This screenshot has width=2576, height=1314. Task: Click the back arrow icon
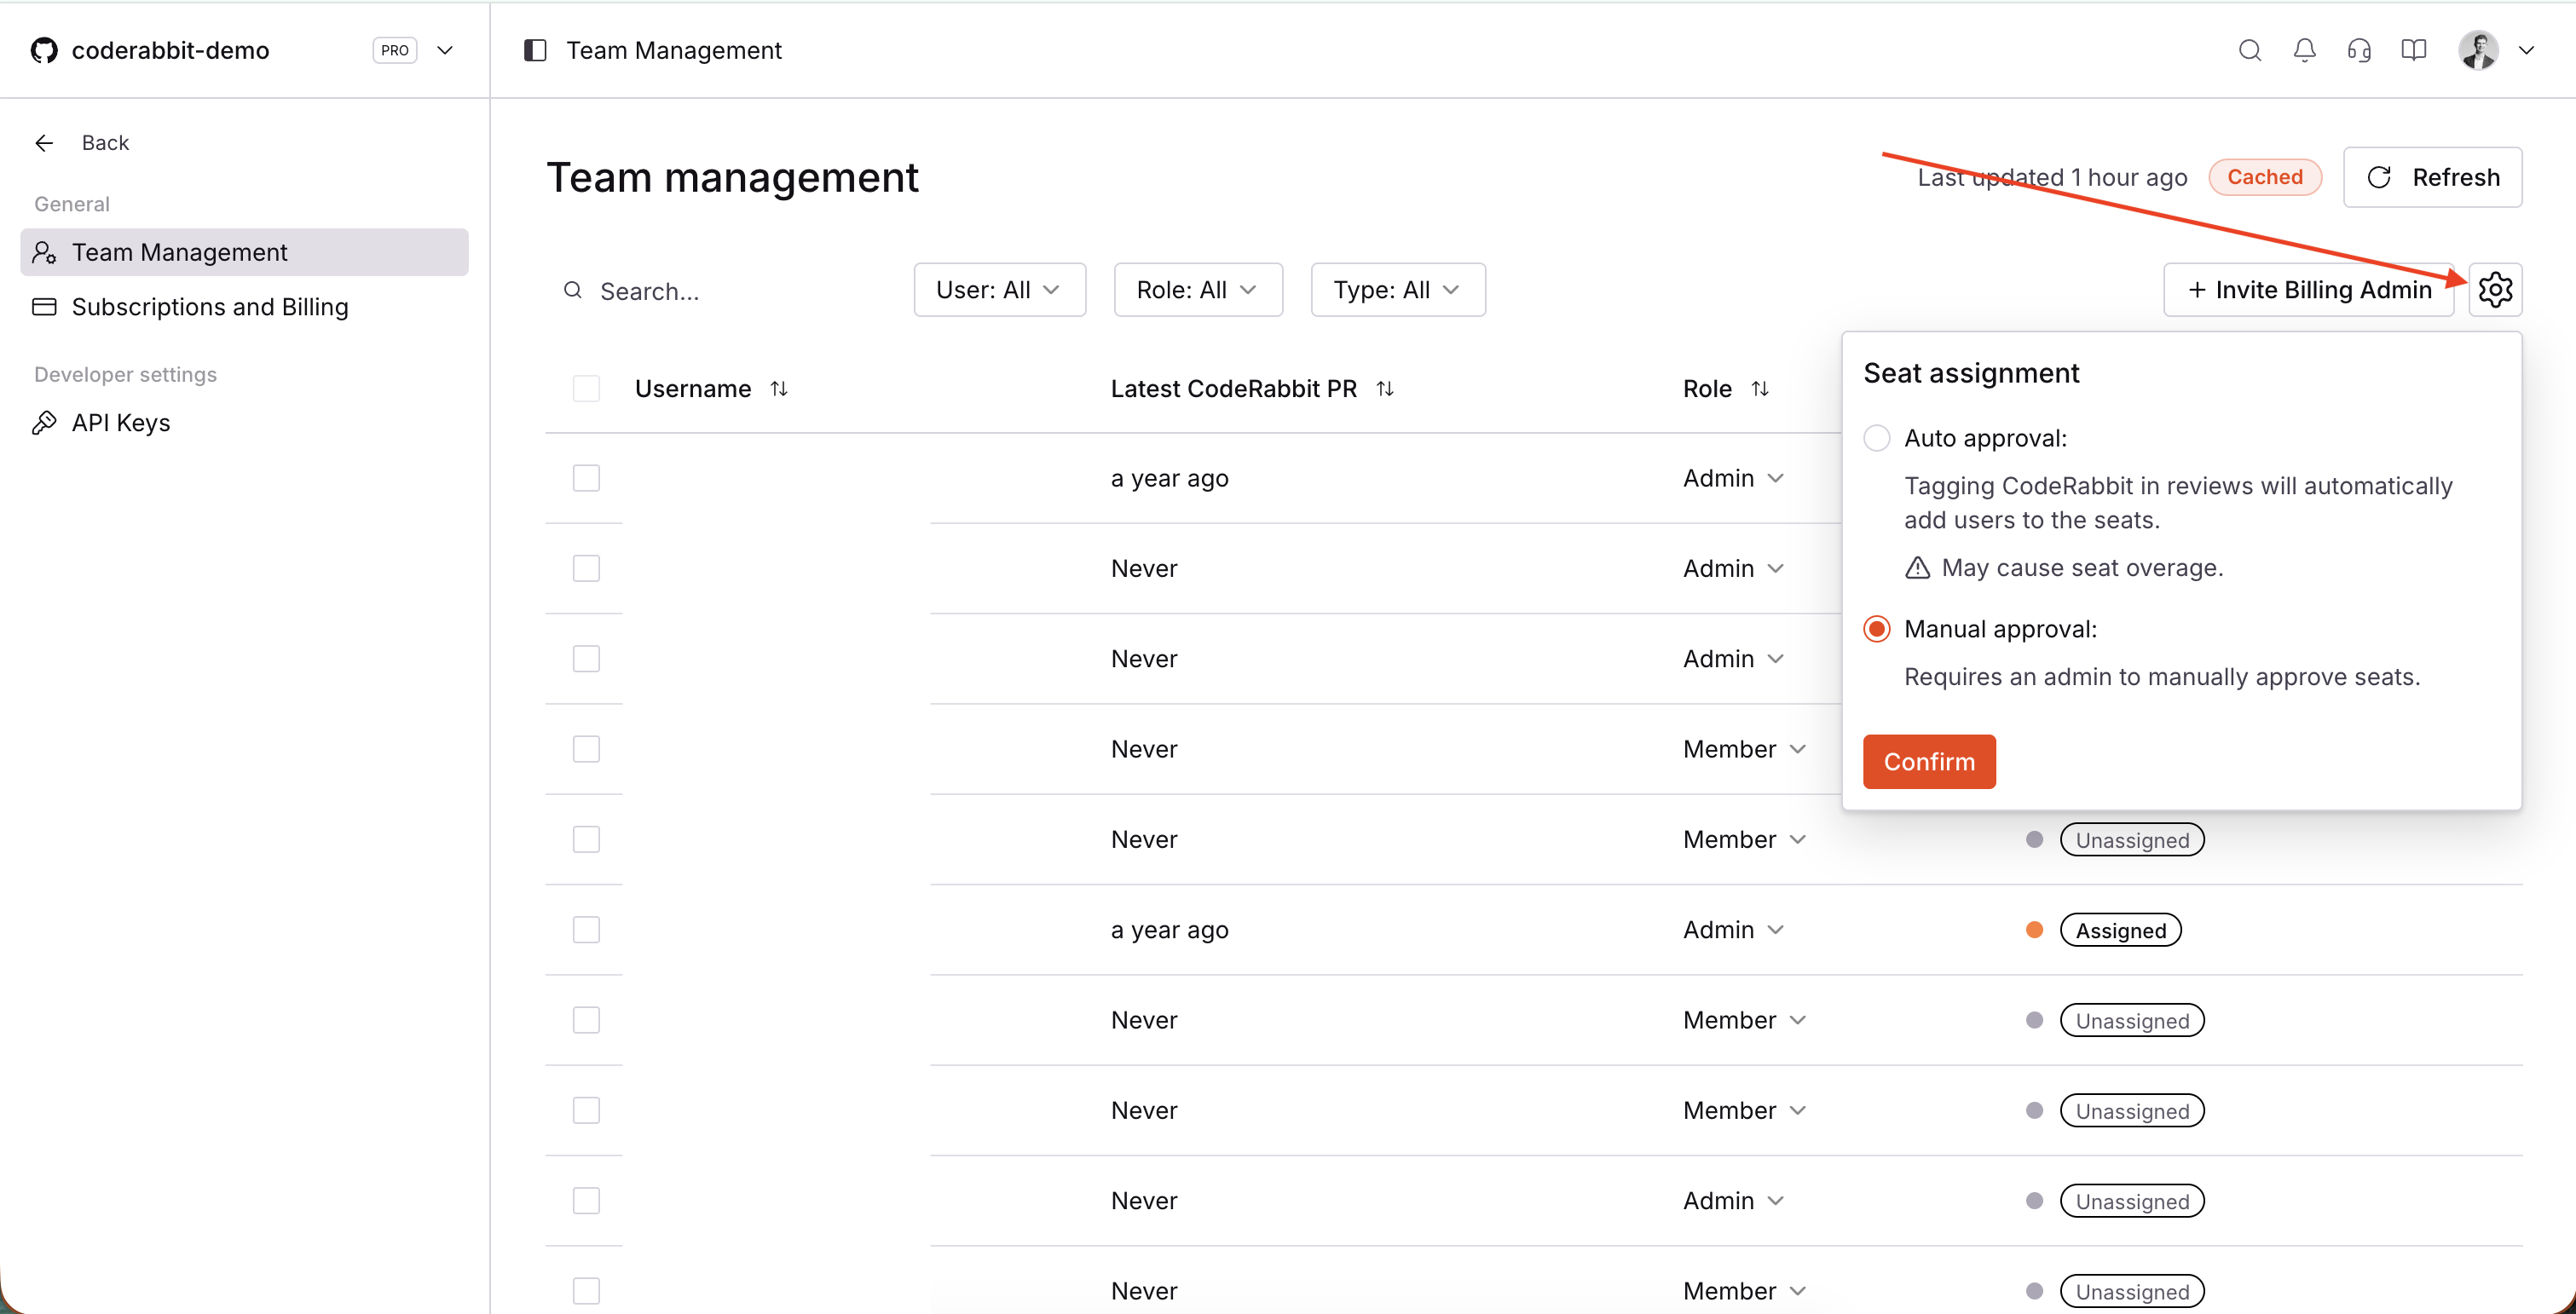pos(44,142)
